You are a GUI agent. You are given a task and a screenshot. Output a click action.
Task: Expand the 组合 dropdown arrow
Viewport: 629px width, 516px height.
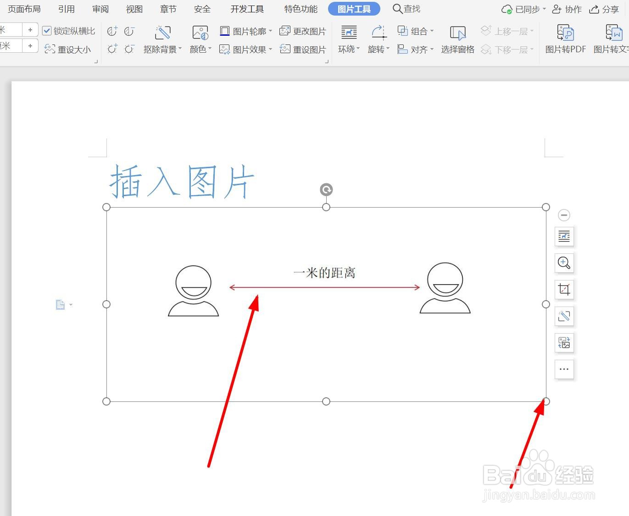[432, 31]
